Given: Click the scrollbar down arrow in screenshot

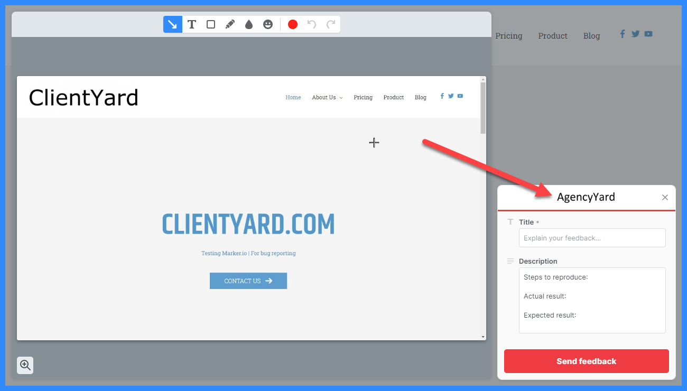Looking at the screenshot, I should click(x=483, y=337).
